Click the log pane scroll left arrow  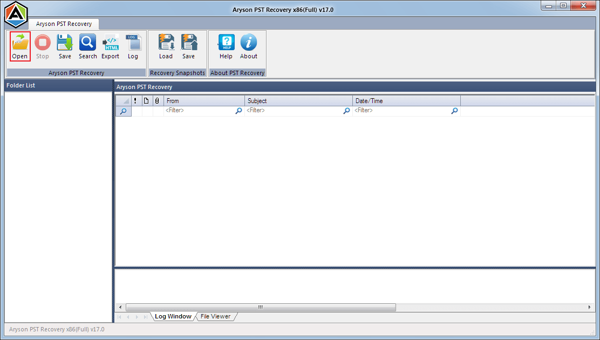pyautogui.click(x=120, y=307)
